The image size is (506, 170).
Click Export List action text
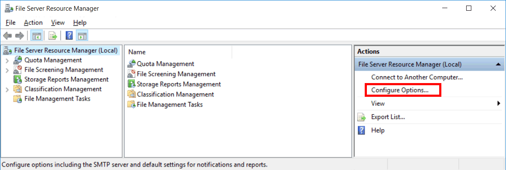388,117
